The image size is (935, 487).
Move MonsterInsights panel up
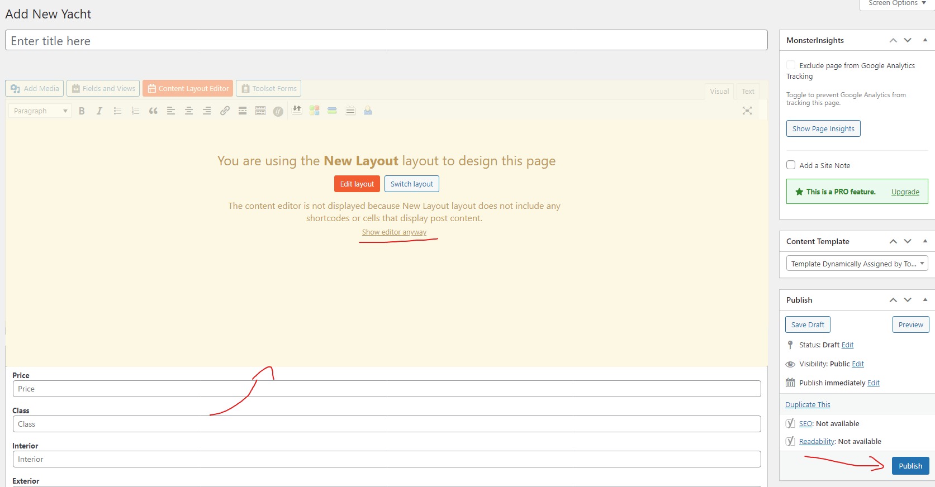893,40
